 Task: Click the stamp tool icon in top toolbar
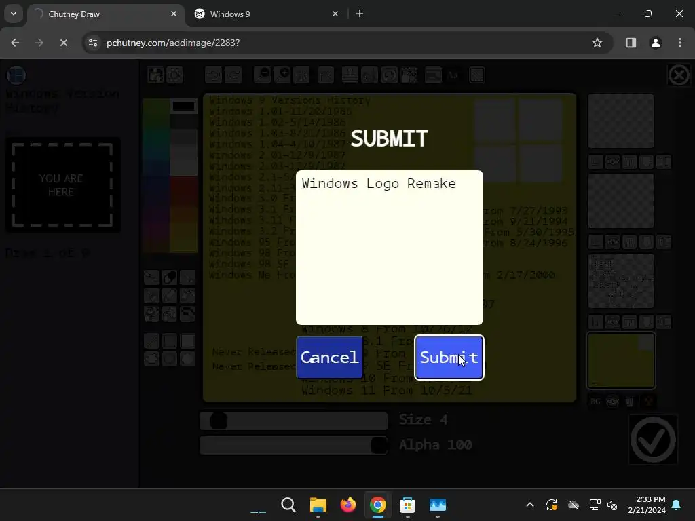(x=350, y=75)
